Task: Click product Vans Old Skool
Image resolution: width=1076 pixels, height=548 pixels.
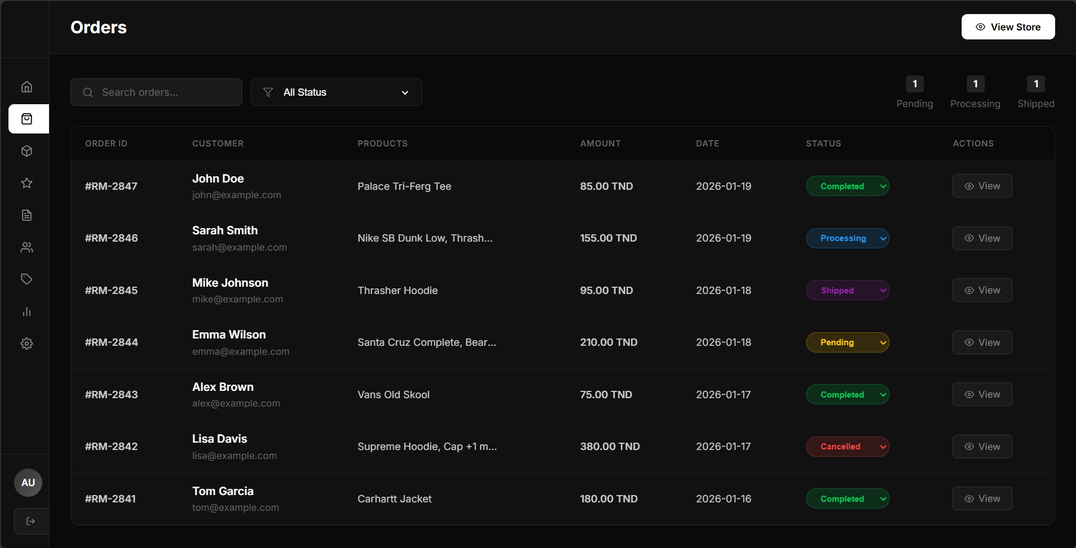Action: [394, 395]
